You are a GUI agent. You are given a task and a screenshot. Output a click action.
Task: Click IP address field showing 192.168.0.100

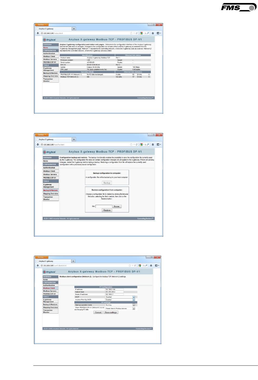[x=114, y=289]
